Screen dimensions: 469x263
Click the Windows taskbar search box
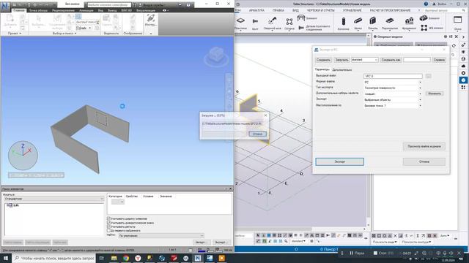(x=53, y=258)
